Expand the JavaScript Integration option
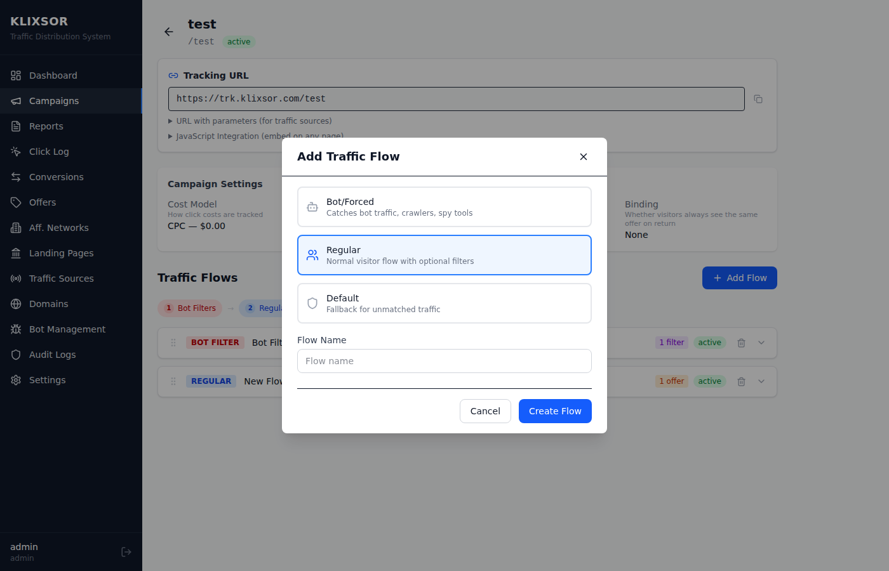Viewport: 889px width, 571px height. pyautogui.click(x=256, y=136)
